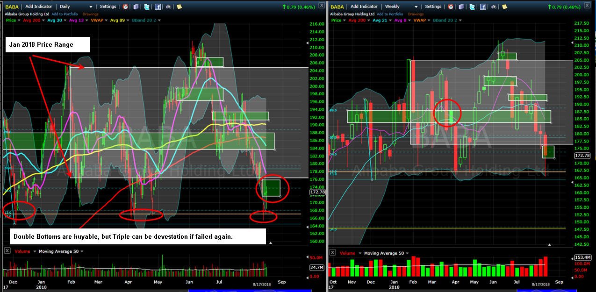Click the Facebook icon on Weekly chart

(x=483, y=7)
